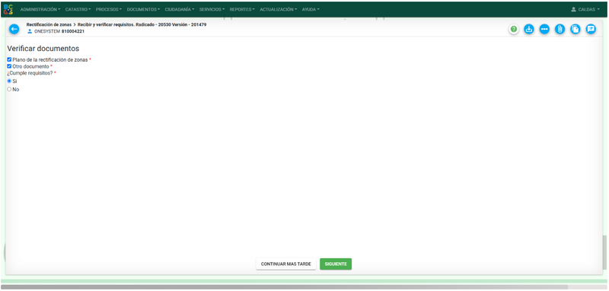This screenshot has width=609, height=291.
Task: Click the horizontal scrollbar at the bottom
Action: coord(284,287)
